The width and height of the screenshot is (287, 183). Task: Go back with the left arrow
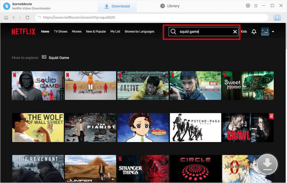tap(13, 18)
